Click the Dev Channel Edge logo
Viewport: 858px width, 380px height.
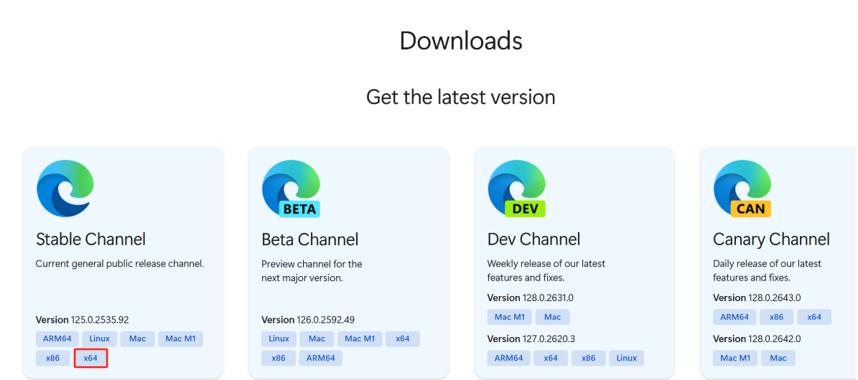[516, 189]
